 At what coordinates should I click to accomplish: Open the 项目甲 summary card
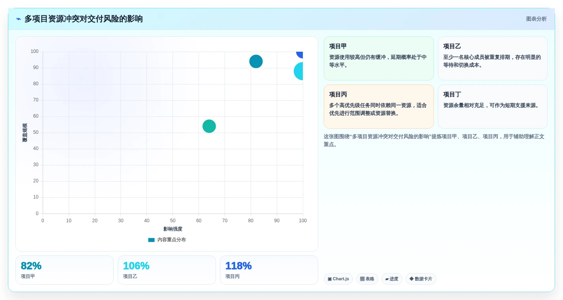pos(379,58)
